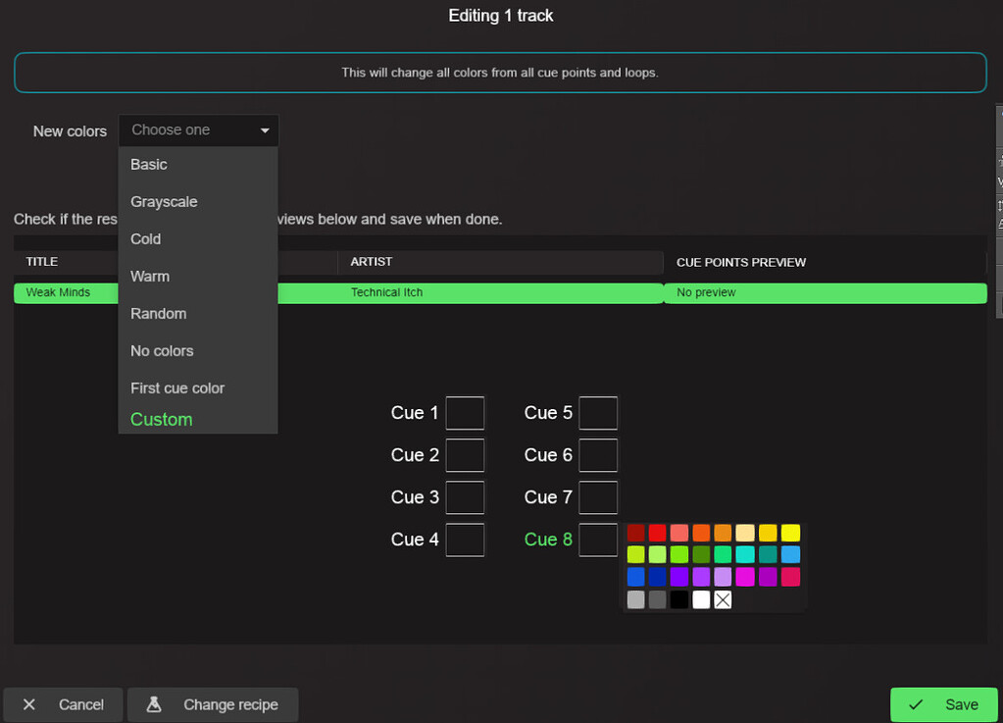Click the Cue 8 color box
The image size is (1003, 723).
598,540
